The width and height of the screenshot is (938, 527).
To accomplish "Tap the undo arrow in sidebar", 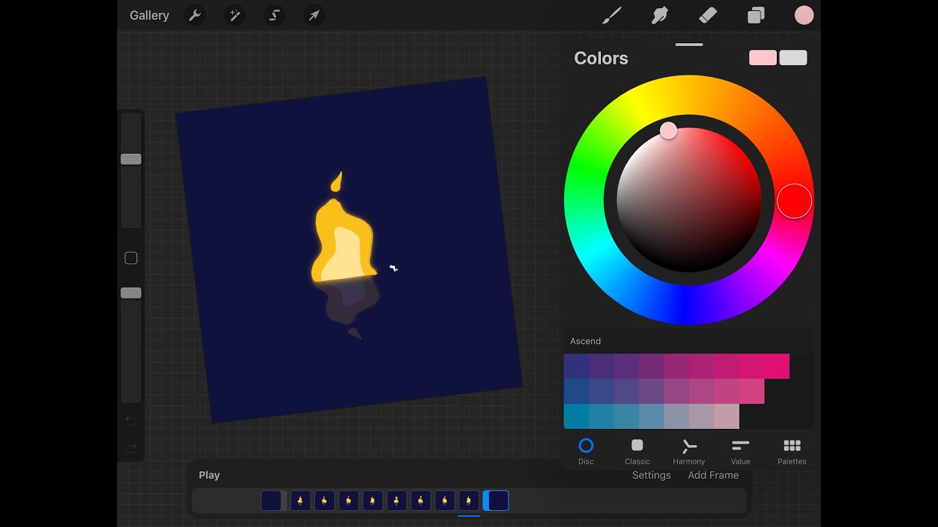I will [131, 421].
